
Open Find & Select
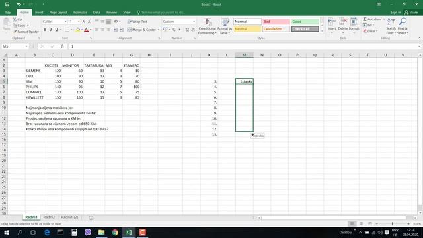tap(403, 26)
